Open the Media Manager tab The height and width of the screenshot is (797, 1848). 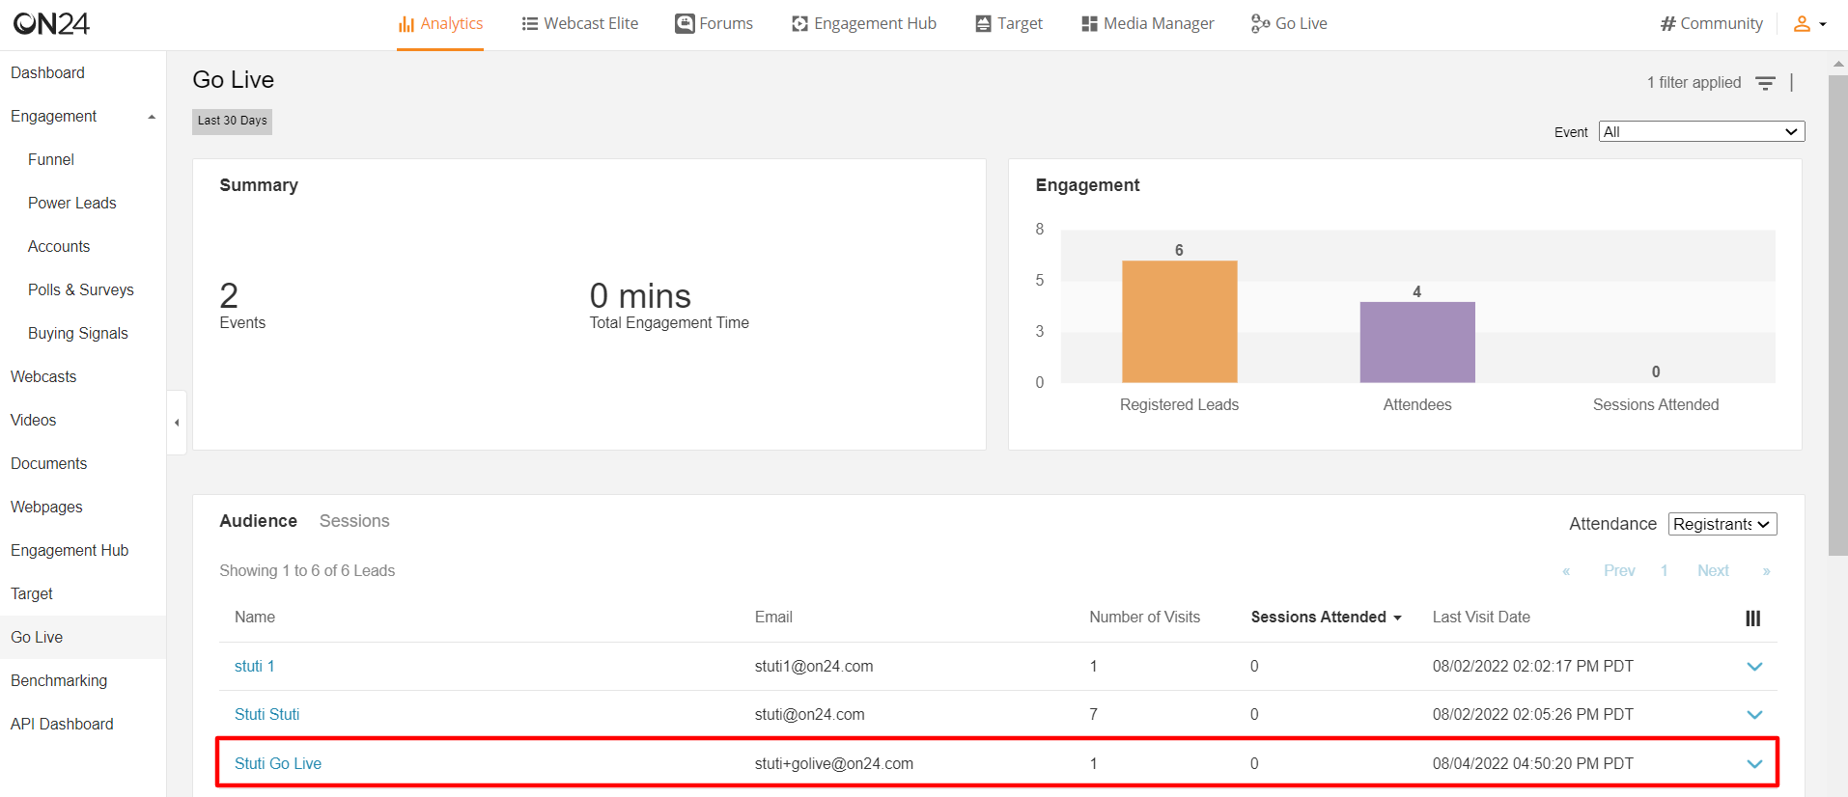pos(1148,23)
